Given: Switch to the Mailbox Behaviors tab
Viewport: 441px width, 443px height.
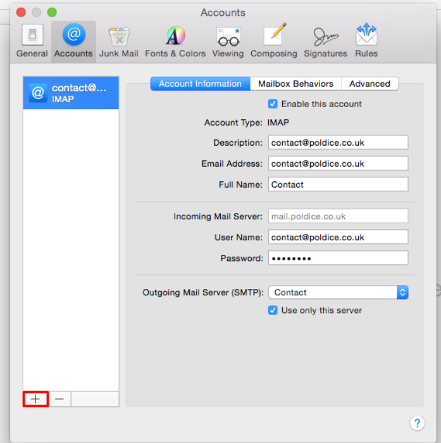Looking at the screenshot, I should tap(295, 84).
